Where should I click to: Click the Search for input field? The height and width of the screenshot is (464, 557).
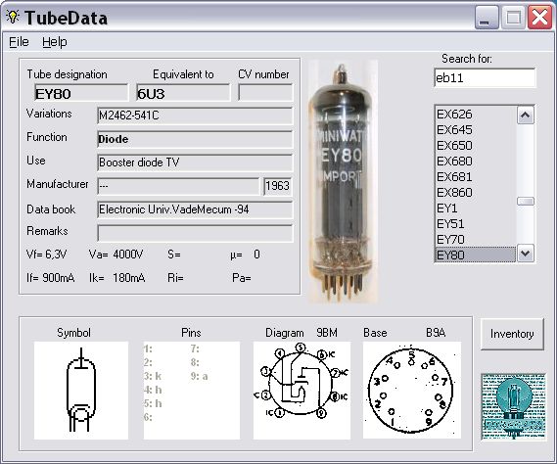pos(485,77)
